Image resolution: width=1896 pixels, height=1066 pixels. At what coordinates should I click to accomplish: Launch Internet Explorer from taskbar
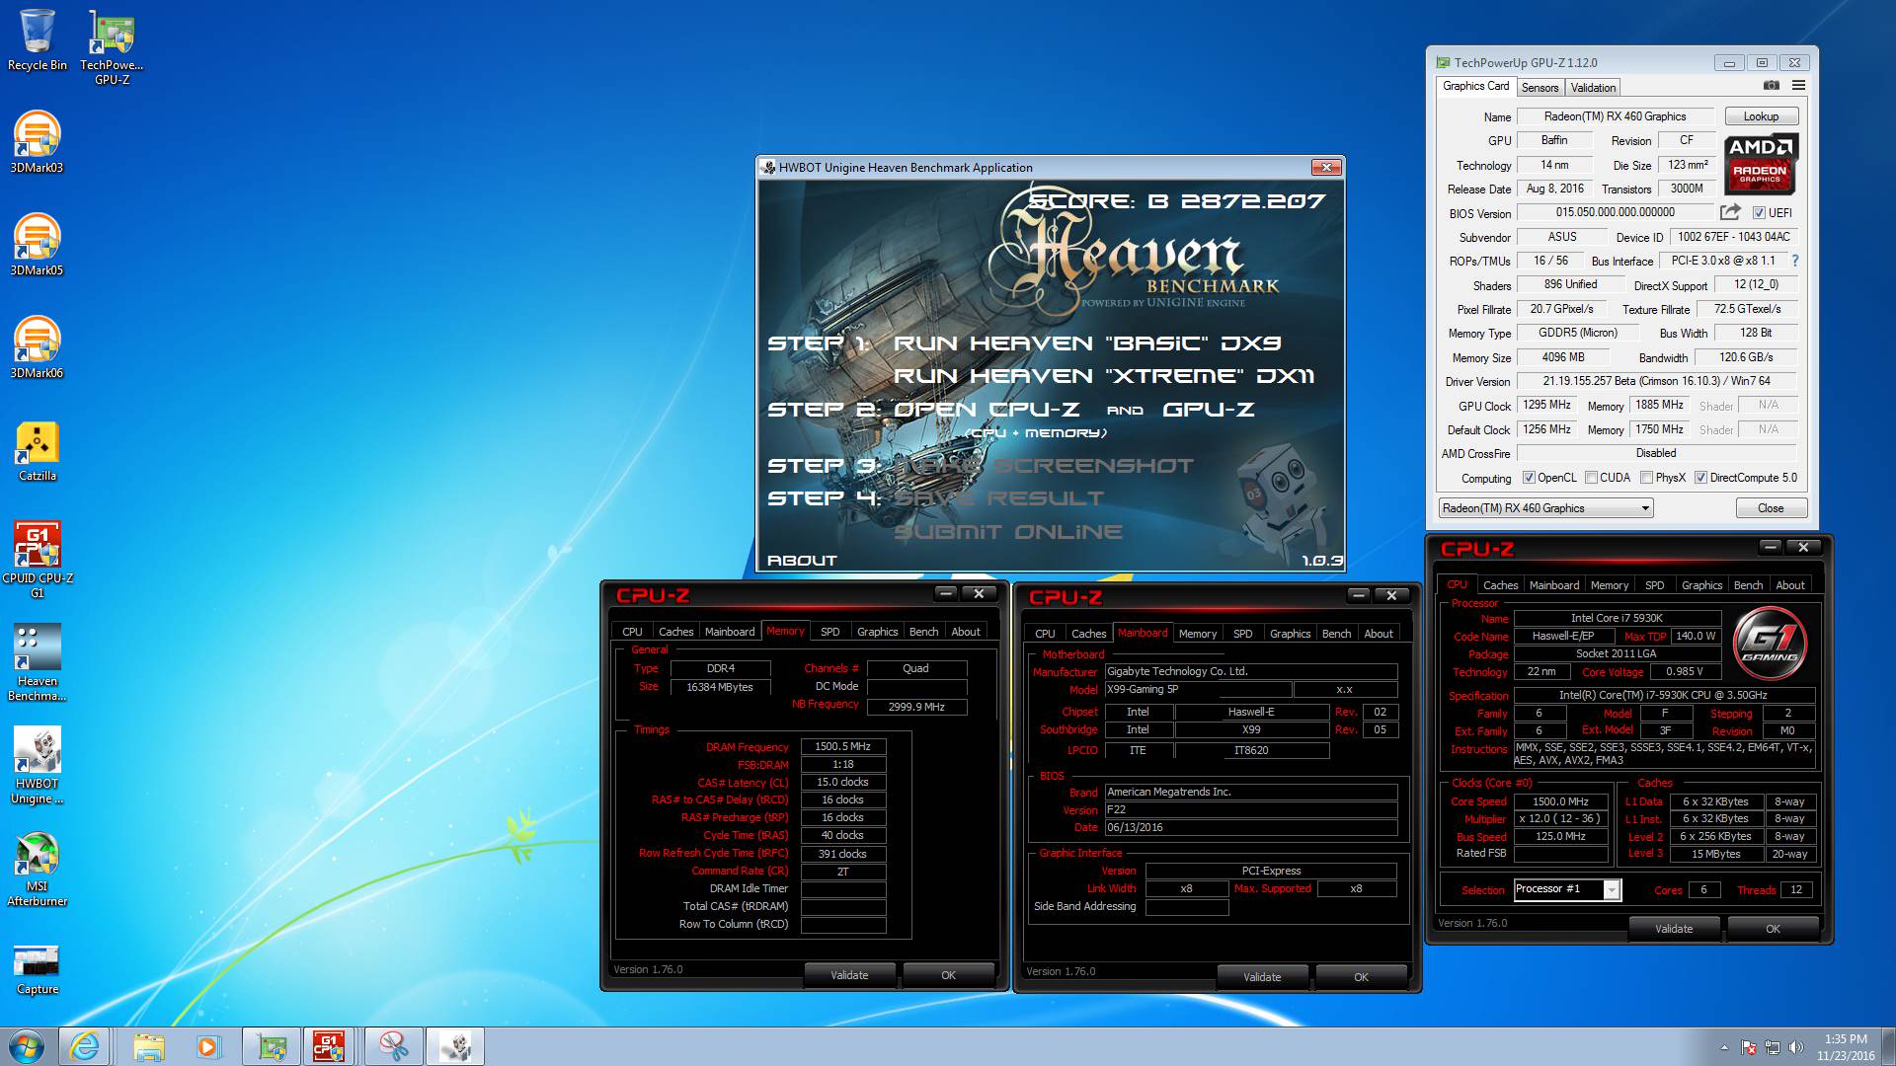86,1046
